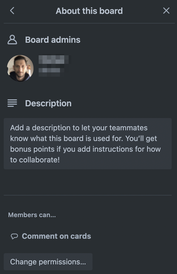Click the Description heading text
Viewport: 177px width, 274px height.
[48, 103]
